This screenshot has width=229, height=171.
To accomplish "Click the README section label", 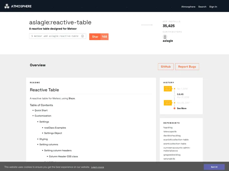I will pos(35,82).
